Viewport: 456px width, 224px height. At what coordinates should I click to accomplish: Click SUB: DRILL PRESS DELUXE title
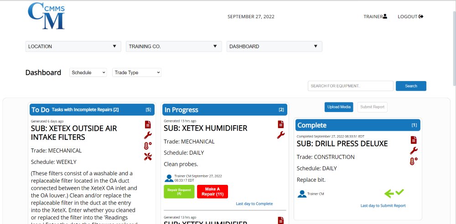pyautogui.click(x=342, y=143)
